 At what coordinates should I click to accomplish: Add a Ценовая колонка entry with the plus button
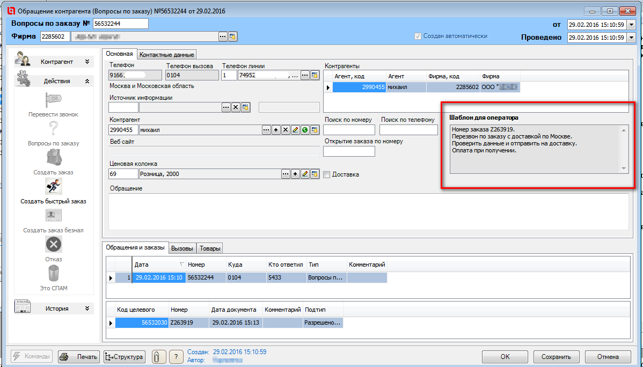[x=295, y=174]
